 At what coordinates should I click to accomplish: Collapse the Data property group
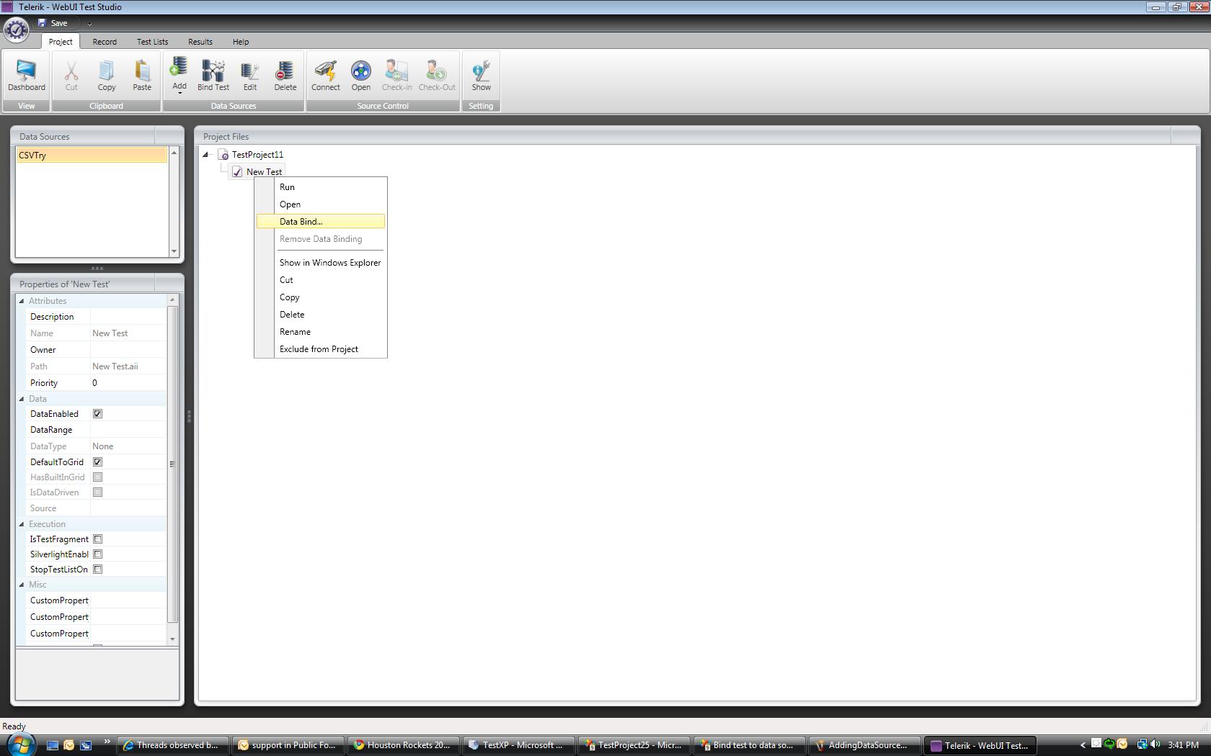pyautogui.click(x=22, y=399)
